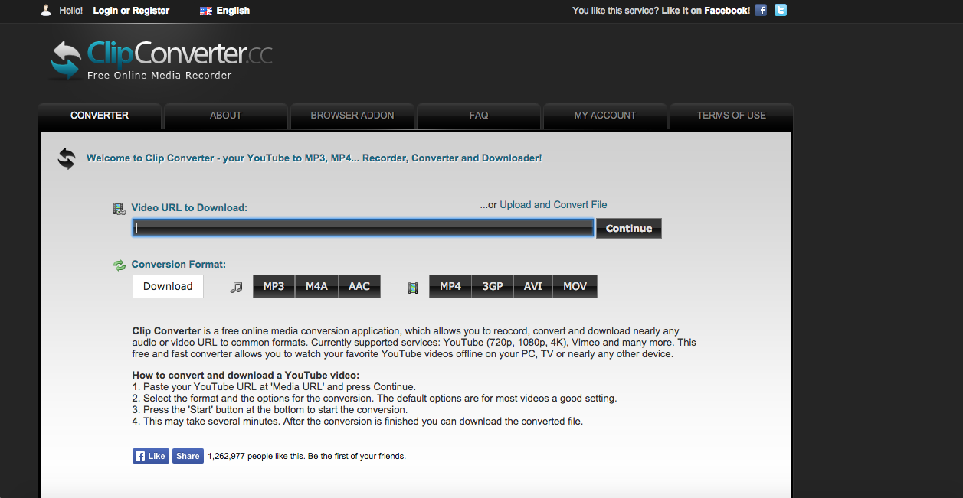Open the English language selector

tap(224, 10)
